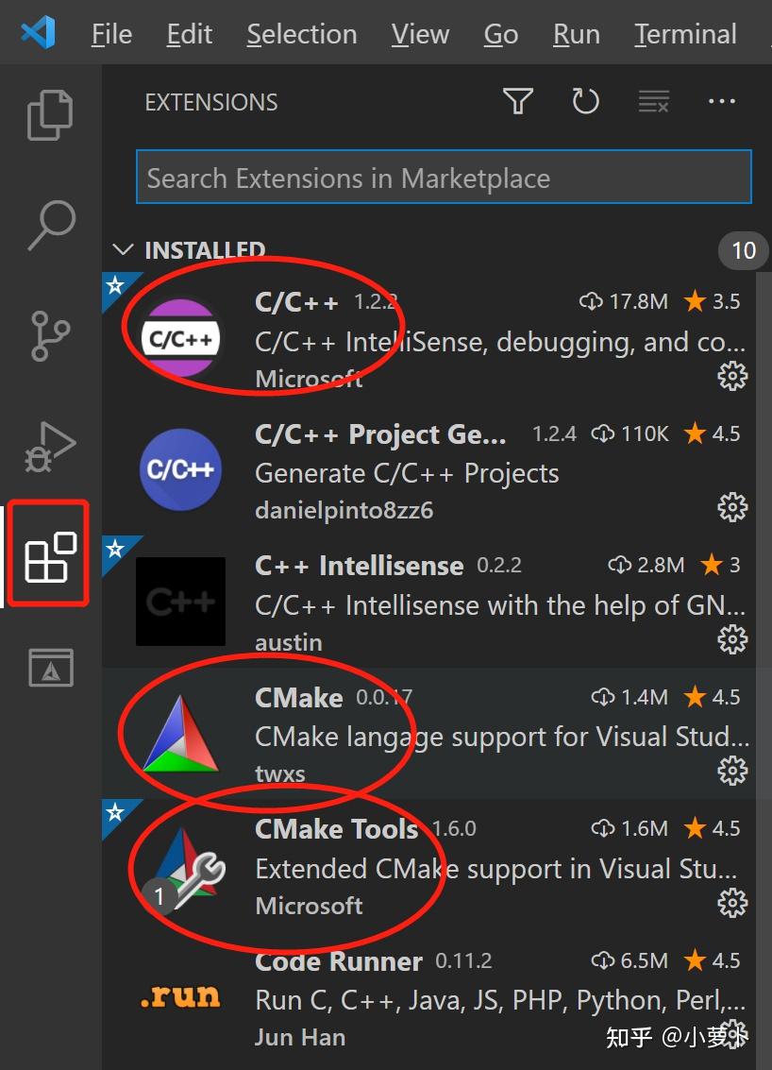Open the Filter Extensions dropdown
772x1070 pixels.
[x=517, y=101]
